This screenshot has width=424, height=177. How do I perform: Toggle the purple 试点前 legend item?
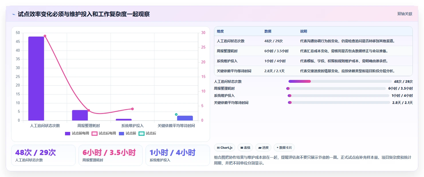(x=127, y=133)
